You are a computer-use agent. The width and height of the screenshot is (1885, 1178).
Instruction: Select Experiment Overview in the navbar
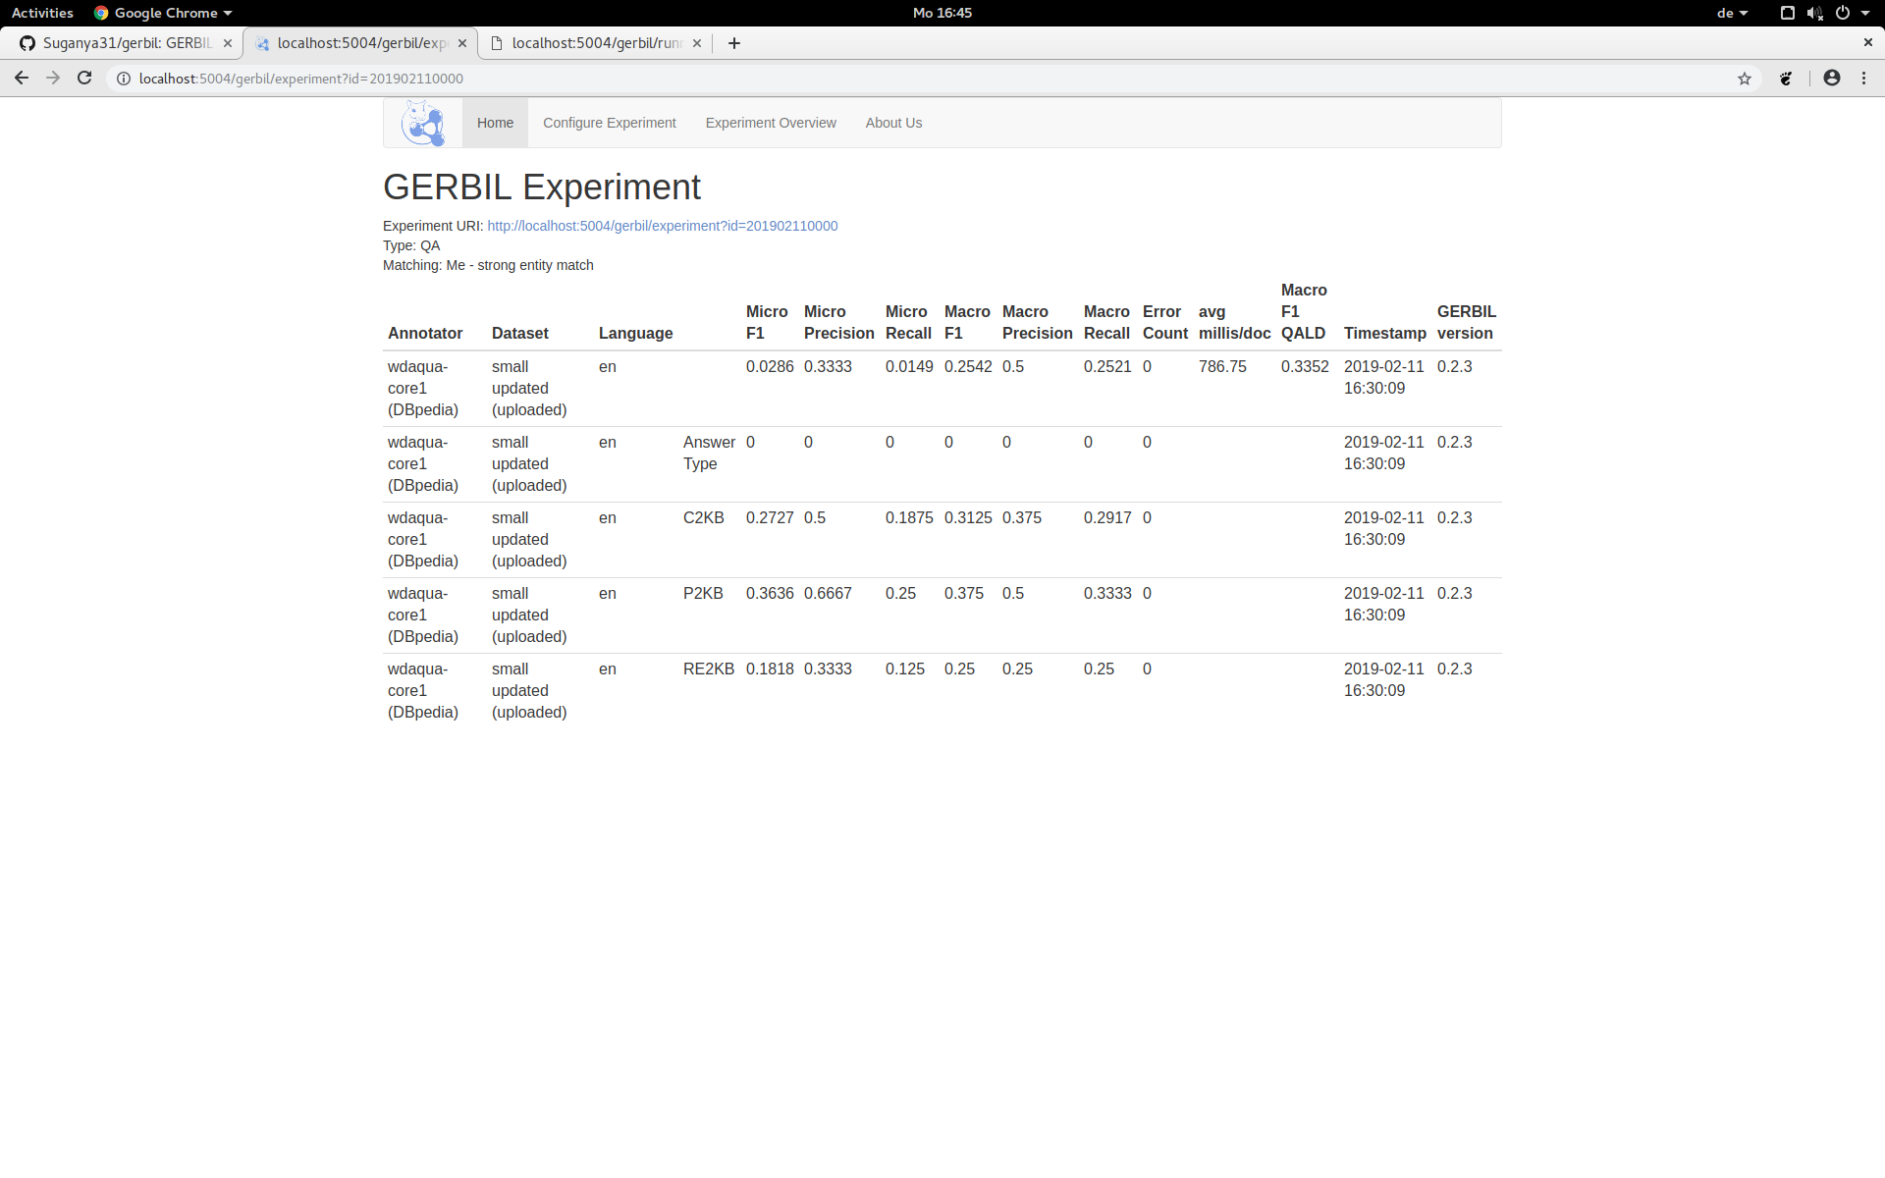point(770,123)
